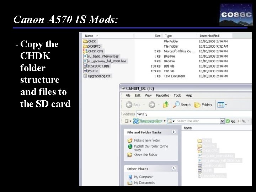Select SCRIPTS folder in CANON_DC window

207,146
